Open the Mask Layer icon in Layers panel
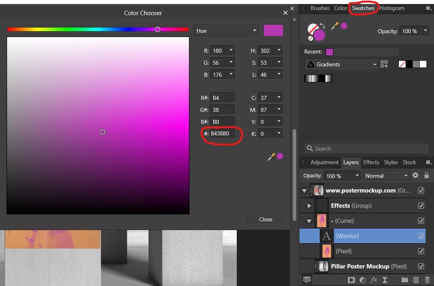This screenshot has width=434, height=286. click(351, 280)
